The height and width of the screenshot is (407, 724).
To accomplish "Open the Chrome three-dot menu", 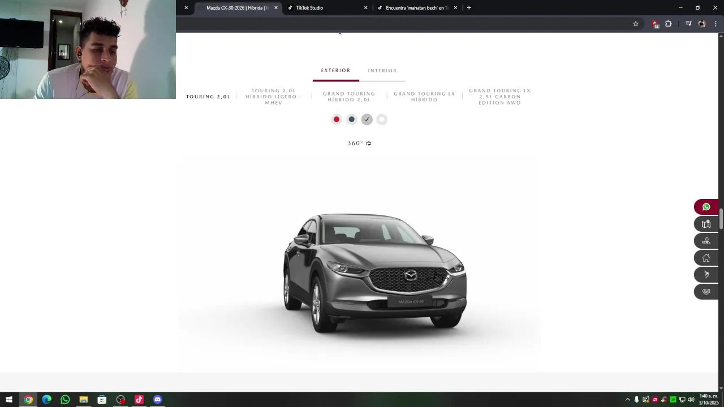I will (716, 24).
